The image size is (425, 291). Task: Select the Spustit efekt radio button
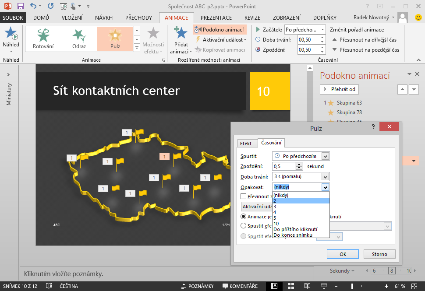tap(244, 226)
